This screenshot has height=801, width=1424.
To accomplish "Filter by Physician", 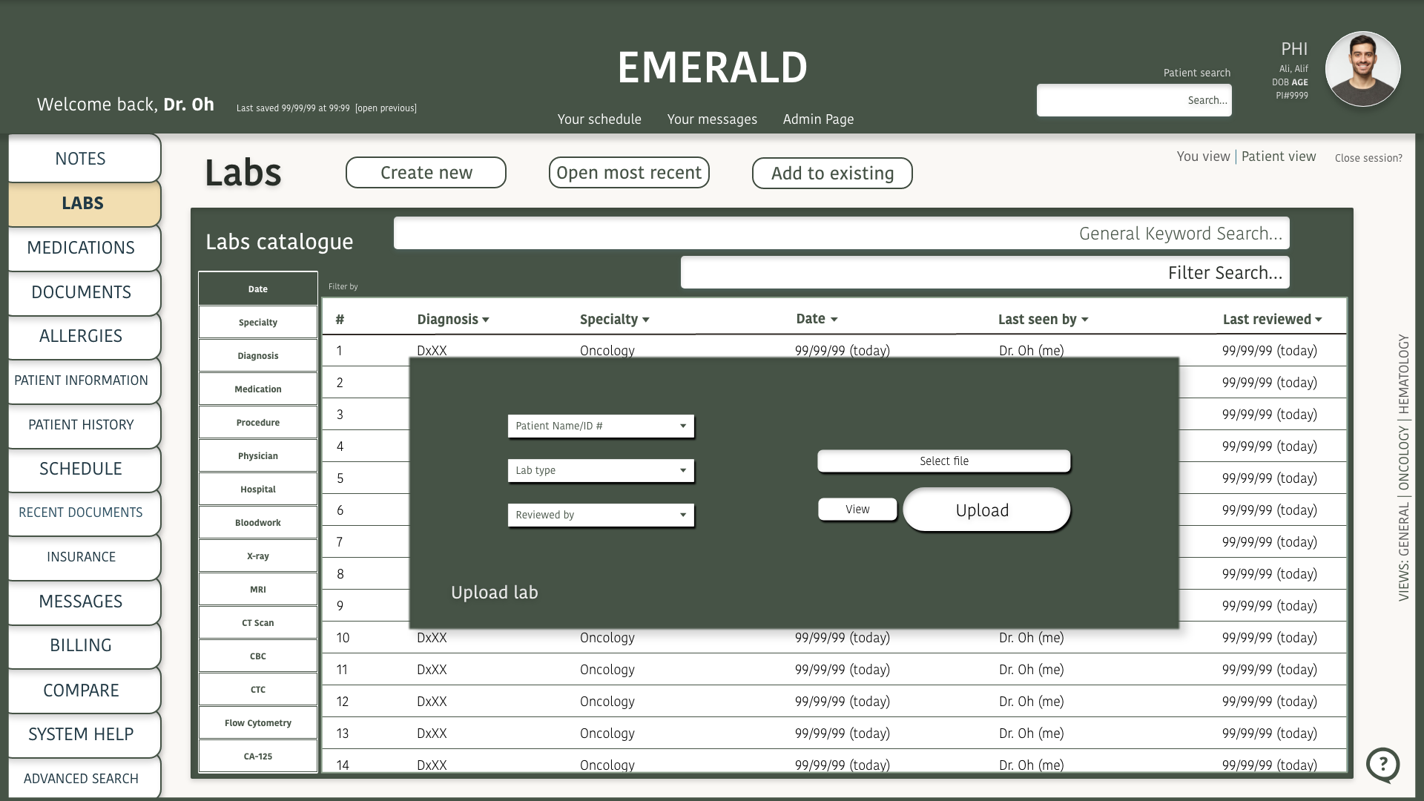I will tap(258, 455).
